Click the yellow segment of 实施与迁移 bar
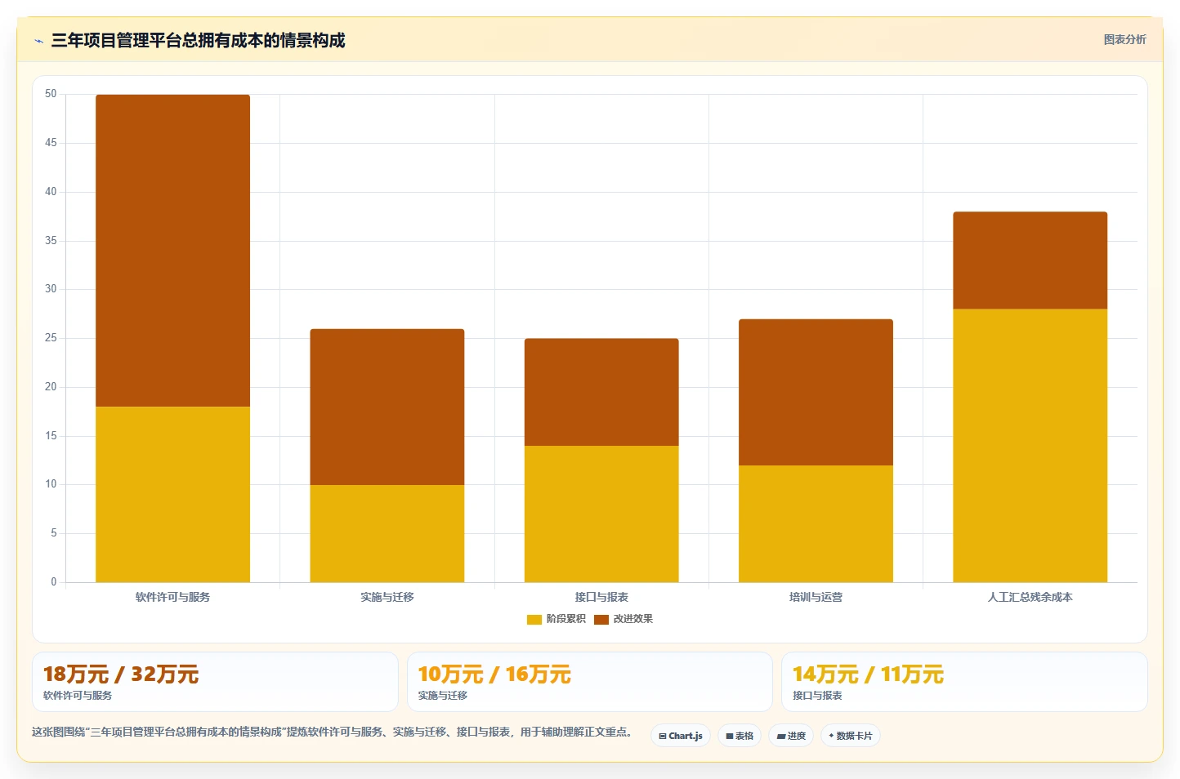1180x779 pixels. [387, 533]
